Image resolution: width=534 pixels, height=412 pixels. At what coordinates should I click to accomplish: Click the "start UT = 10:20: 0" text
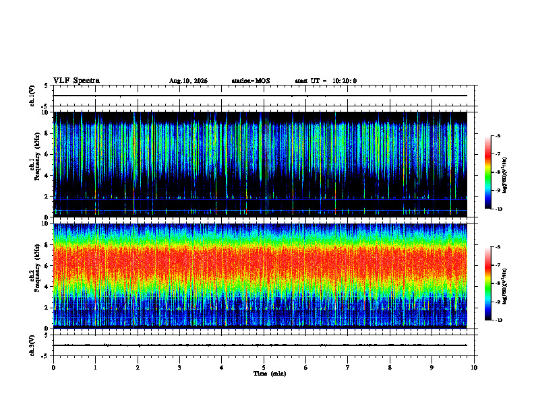(x=326, y=81)
